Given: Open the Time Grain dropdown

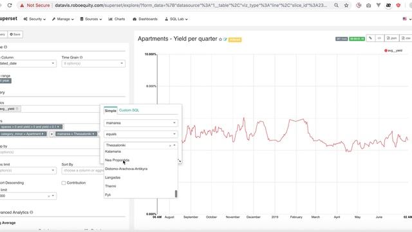Looking at the screenshot, I should [93, 63].
